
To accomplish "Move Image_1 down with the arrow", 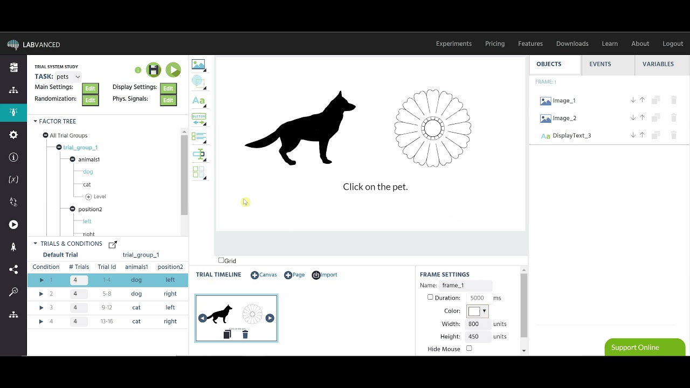I will [x=633, y=100].
